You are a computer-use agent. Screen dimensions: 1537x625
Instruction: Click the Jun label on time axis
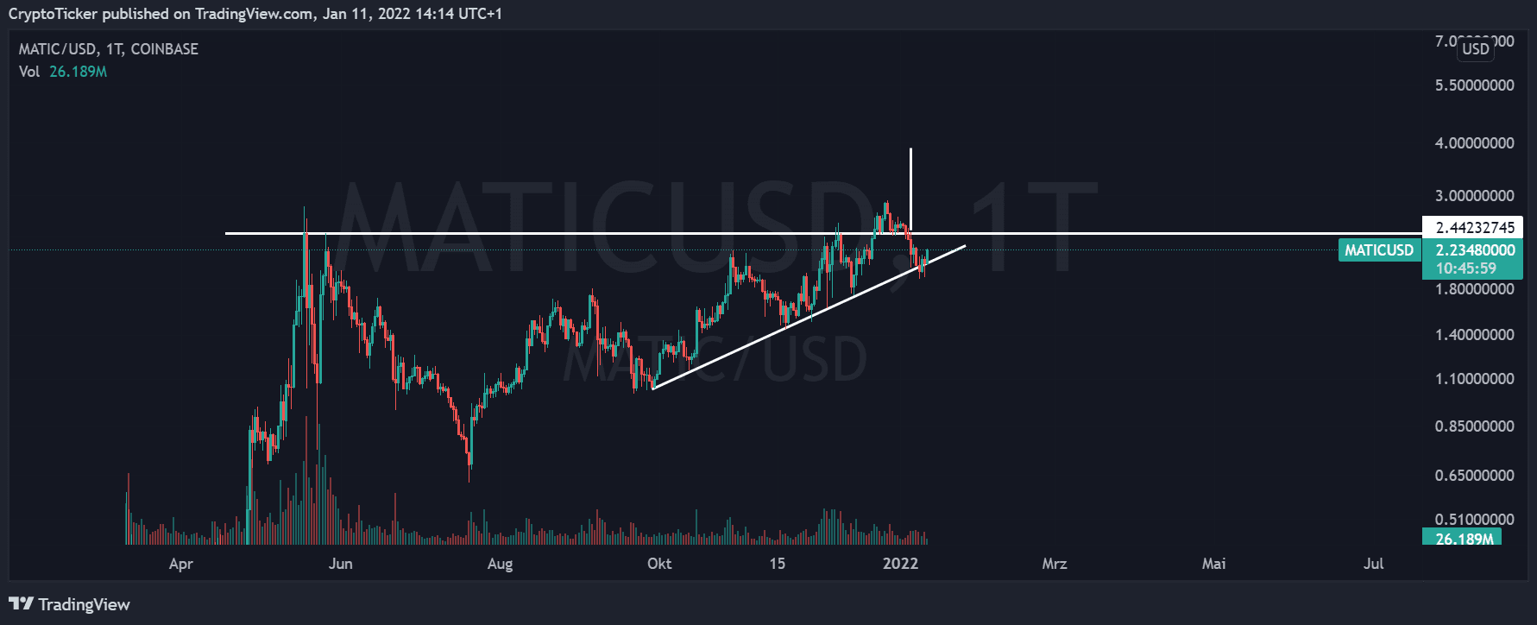[340, 564]
